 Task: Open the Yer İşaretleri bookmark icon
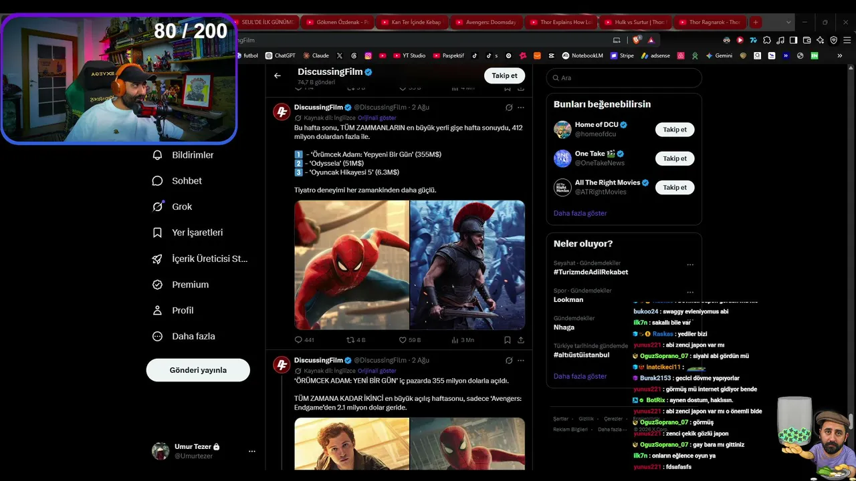coord(157,232)
